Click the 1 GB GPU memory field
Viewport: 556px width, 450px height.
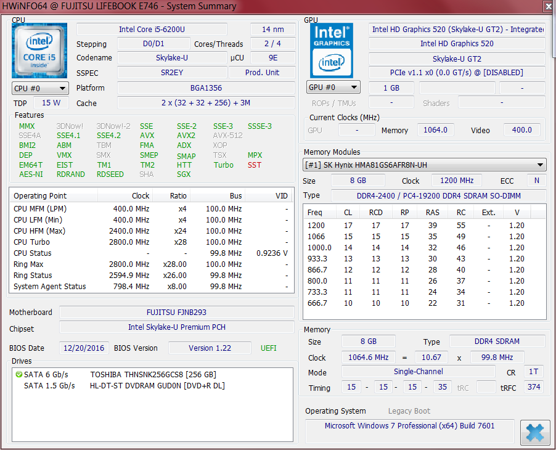(391, 88)
